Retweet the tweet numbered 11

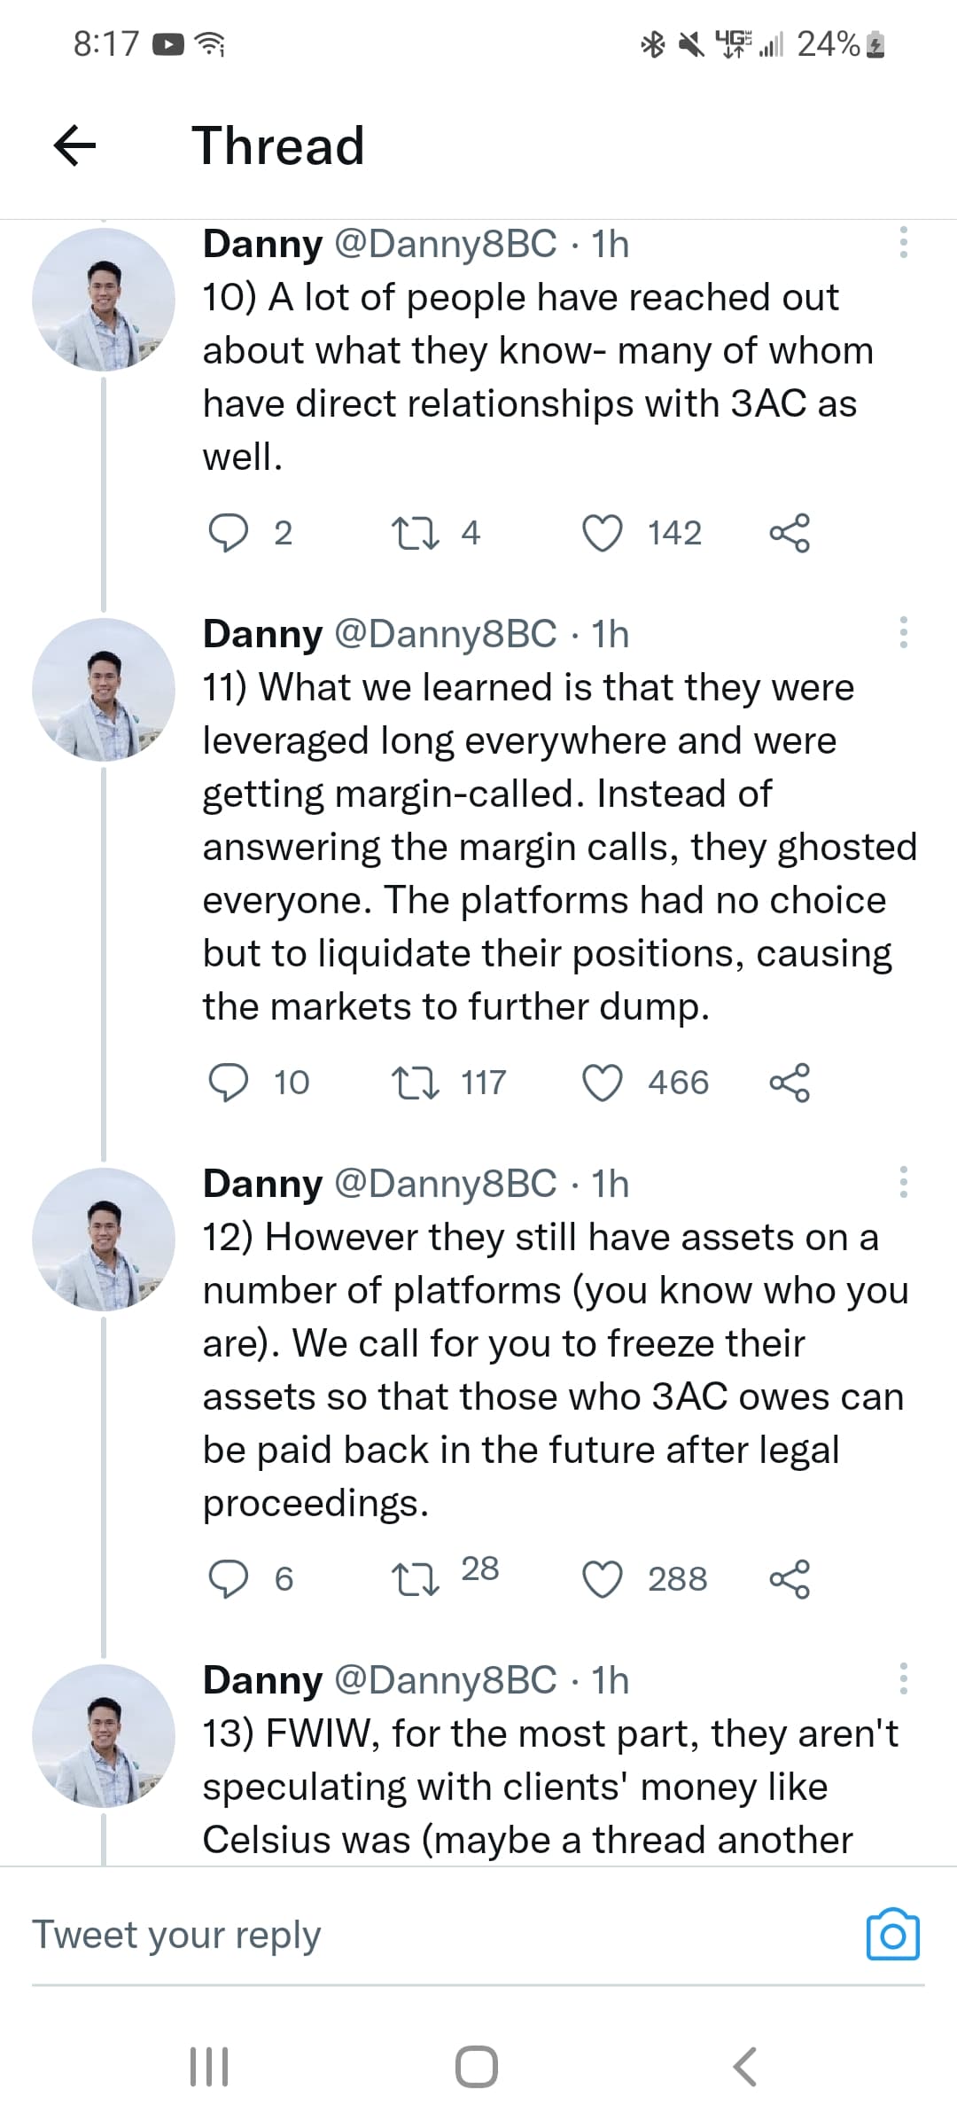coord(415,1083)
